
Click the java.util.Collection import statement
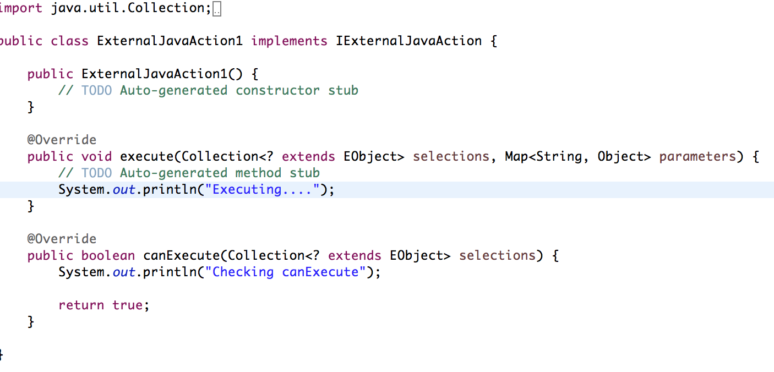pos(106,8)
